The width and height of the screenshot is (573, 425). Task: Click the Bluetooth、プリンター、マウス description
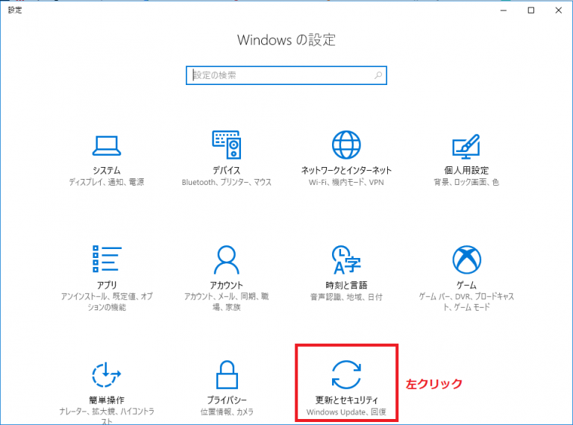(227, 182)
